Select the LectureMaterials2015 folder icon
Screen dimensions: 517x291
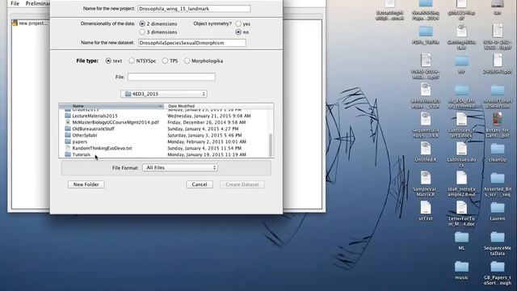coord(68,116)
